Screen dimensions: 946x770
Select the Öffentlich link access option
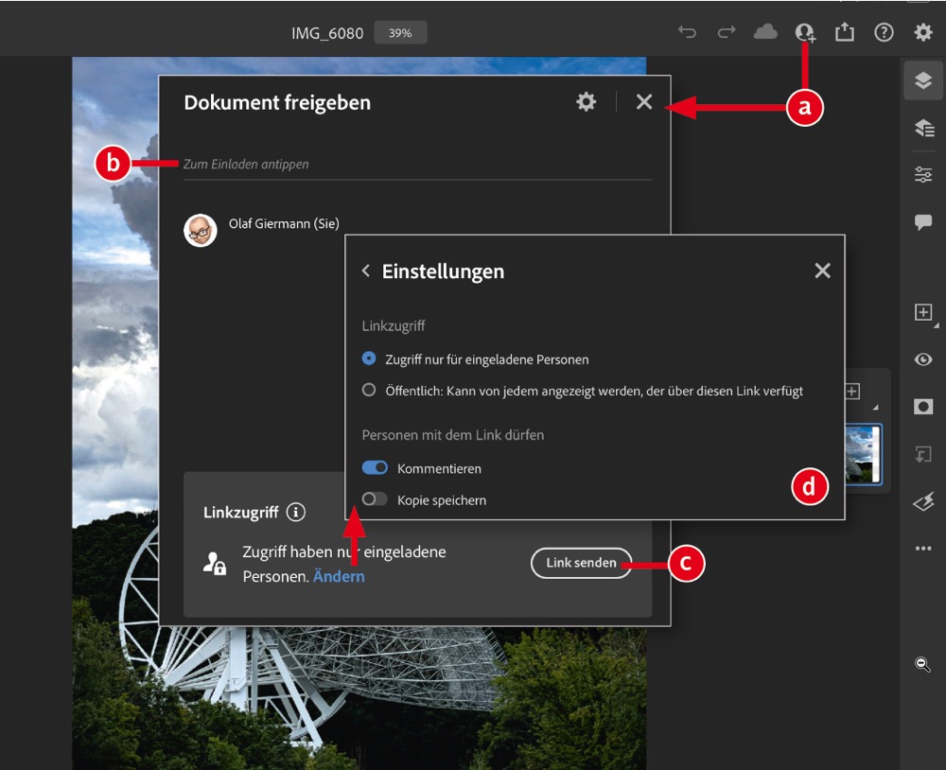(x=582, y=391)
